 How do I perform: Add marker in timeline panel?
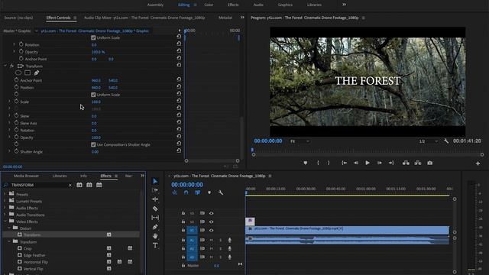pos(209,192)
